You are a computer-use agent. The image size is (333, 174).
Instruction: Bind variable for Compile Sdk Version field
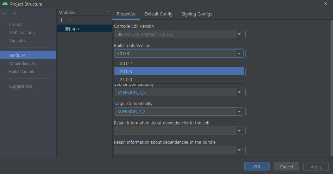point(246,34)
